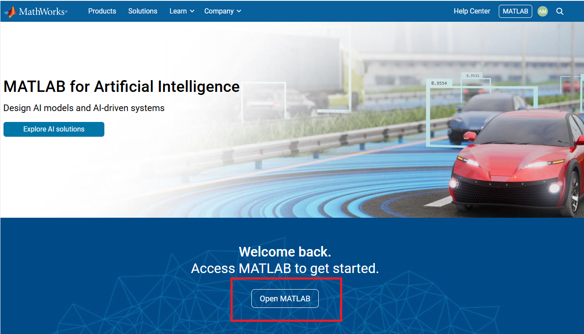Click the Open MATLAB button
The image size is (584, 334).
(x=285, y=299)
